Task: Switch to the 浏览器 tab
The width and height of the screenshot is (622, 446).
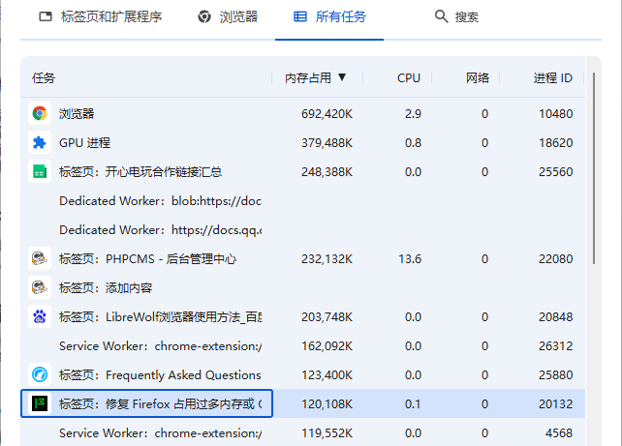Action: coord(228,17)
